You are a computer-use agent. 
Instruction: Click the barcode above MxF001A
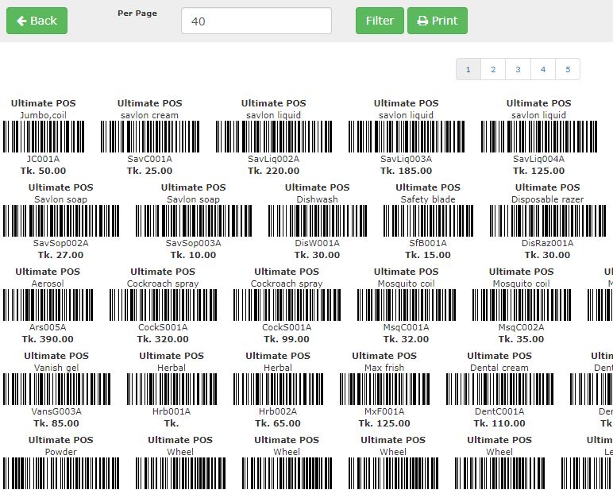click(x=384, y=389)
